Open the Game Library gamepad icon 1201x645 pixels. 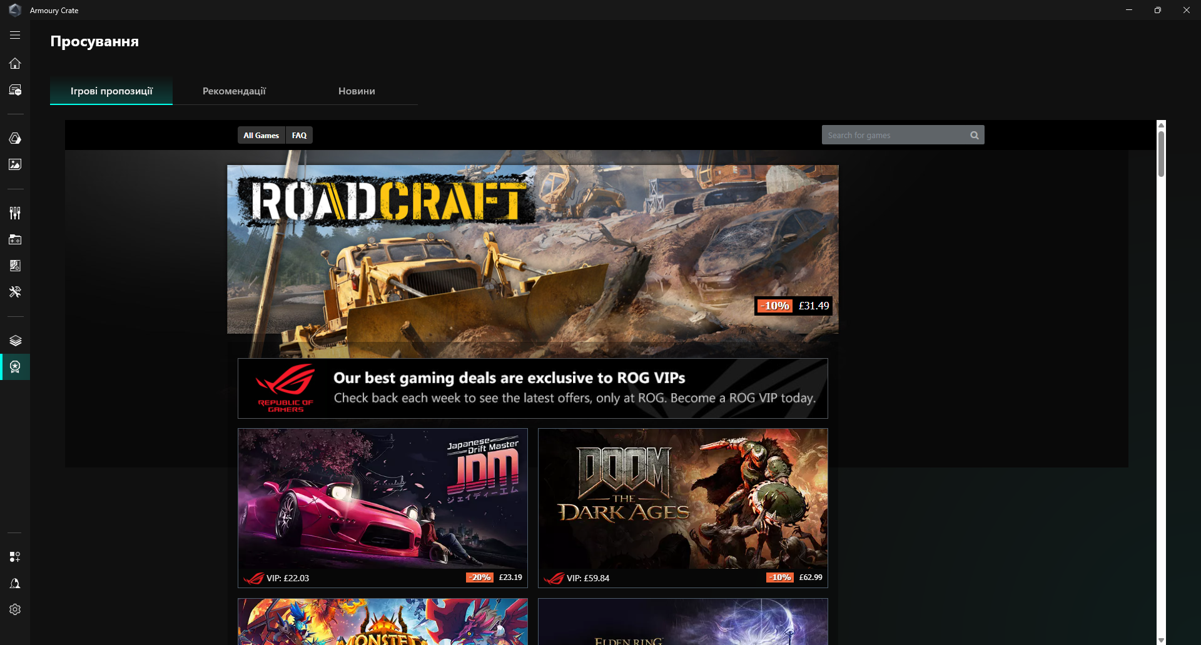[x=15, y=239]
